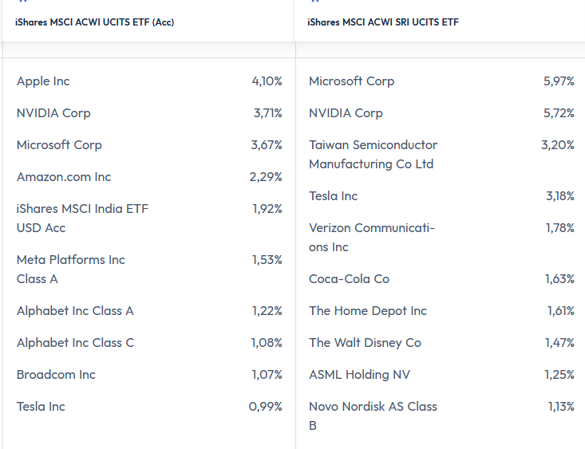
Task: Select Meta Platforms Inc Class A
Action: pos(71,269)
